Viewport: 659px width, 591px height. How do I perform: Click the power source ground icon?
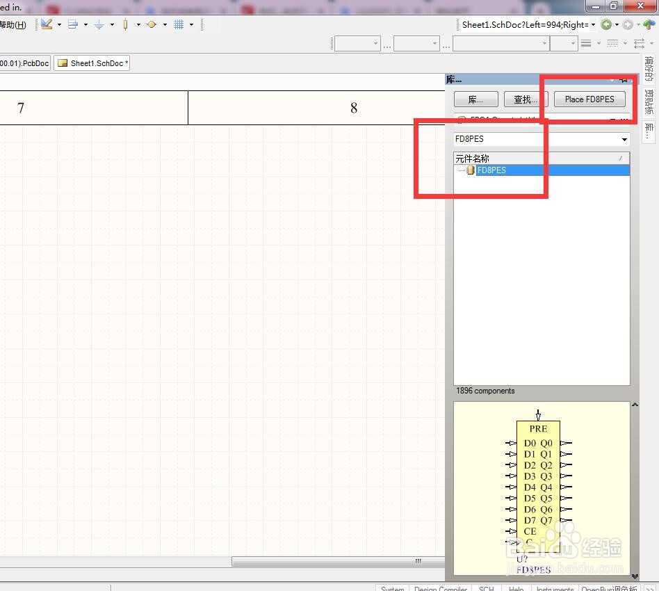click(99, 25)
